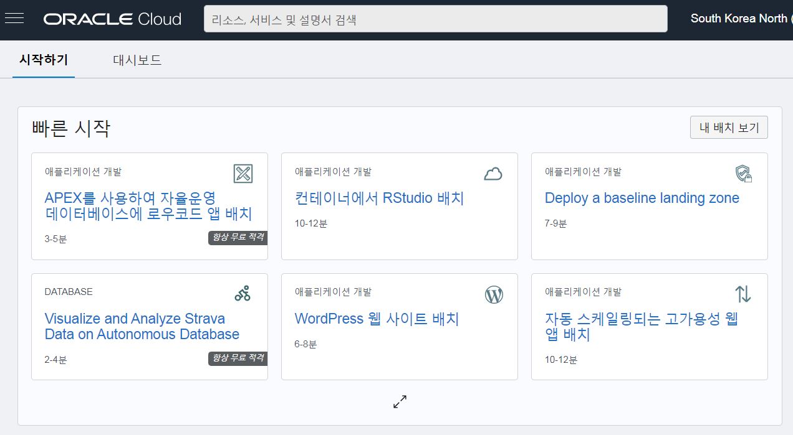Image resolution: width=793 pixels, height=435 pixels.
Task: Switch to the 대시보드 tab
Action: (x=137, y=60)
